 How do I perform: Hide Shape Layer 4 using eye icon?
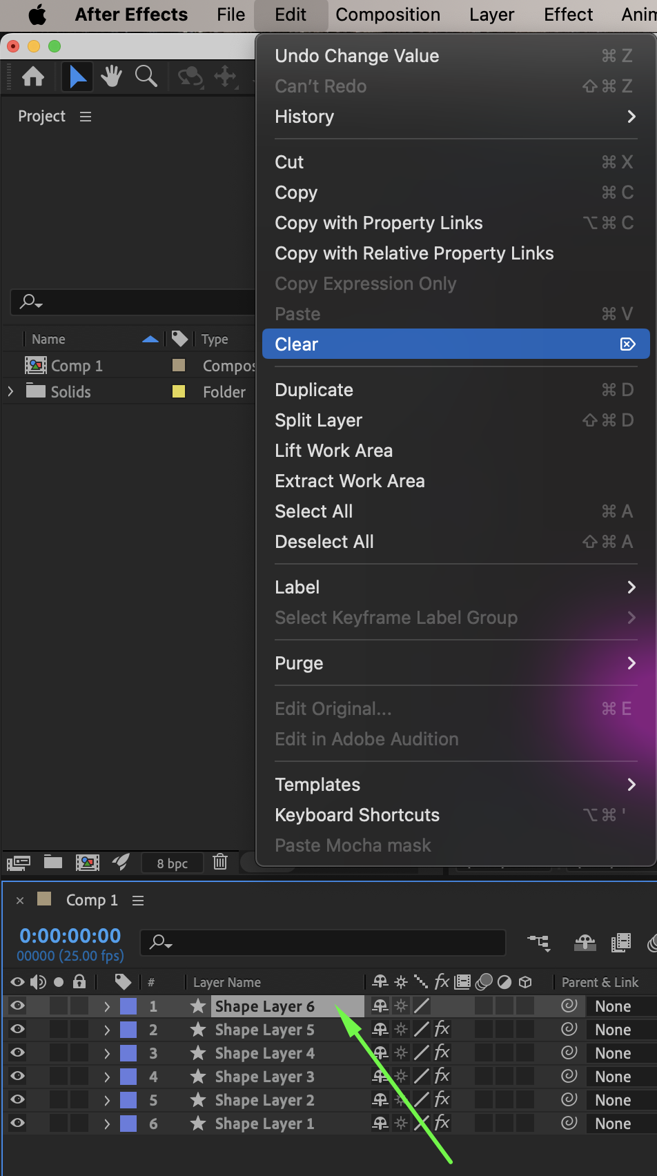(x=18, y=1053)
